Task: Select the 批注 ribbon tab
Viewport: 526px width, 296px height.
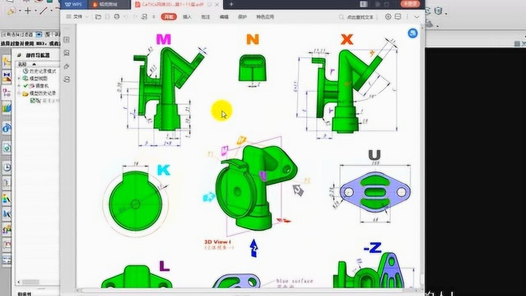Action: tap(205, 17)
